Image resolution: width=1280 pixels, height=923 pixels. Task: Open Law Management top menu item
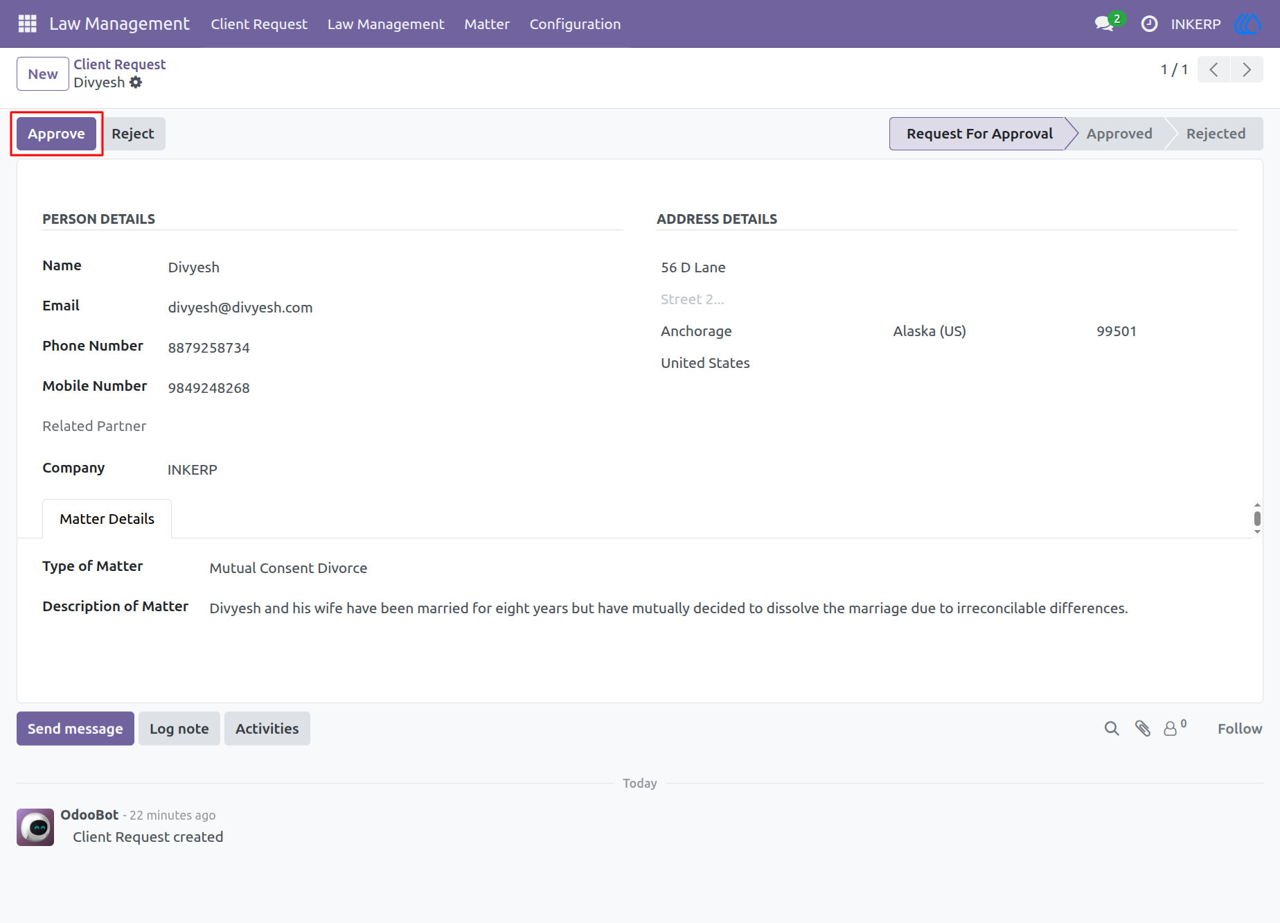click(386, 24)
